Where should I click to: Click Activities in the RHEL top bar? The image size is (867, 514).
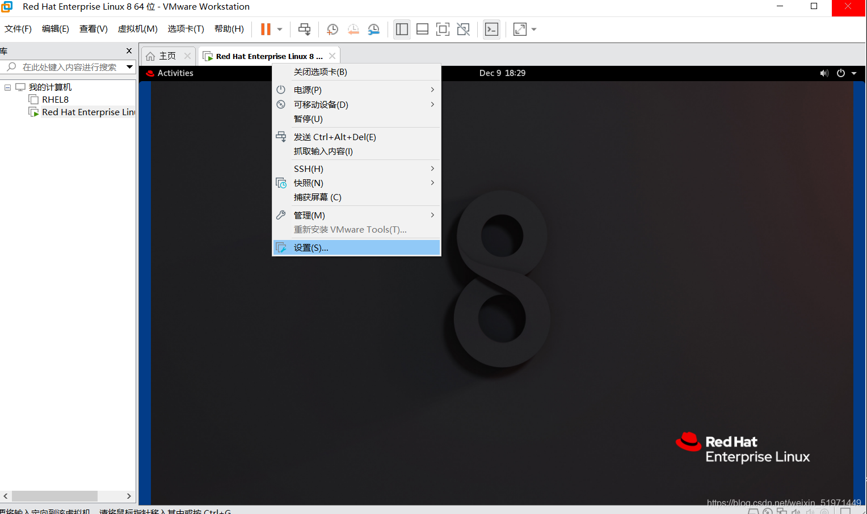point(175,73)
